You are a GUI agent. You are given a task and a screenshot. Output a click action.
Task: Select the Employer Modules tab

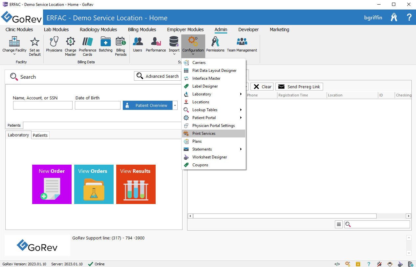point(186,30)
